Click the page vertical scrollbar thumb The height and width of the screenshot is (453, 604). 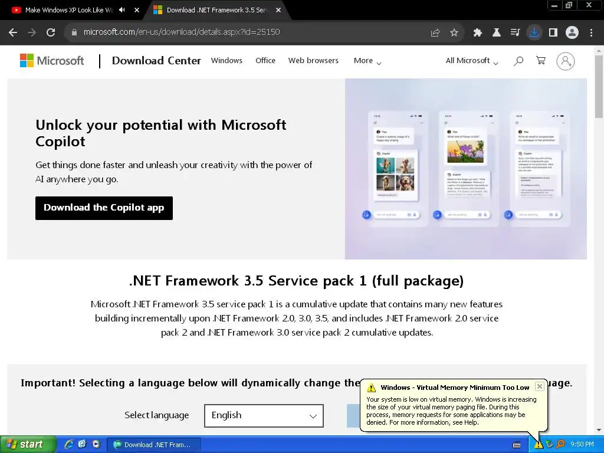[599, 87]
